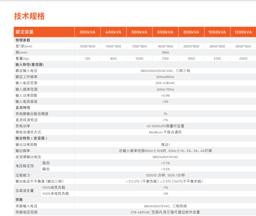The height and width of the screenshot is (216, 256).
Task: Select the <0-100%UPS容量可设置 value
Action: (165, 126)
